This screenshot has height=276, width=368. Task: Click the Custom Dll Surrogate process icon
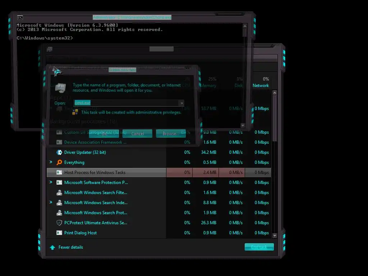pos(59,132)
